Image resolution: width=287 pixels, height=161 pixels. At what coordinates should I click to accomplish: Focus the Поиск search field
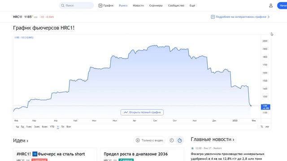(76, 5)
